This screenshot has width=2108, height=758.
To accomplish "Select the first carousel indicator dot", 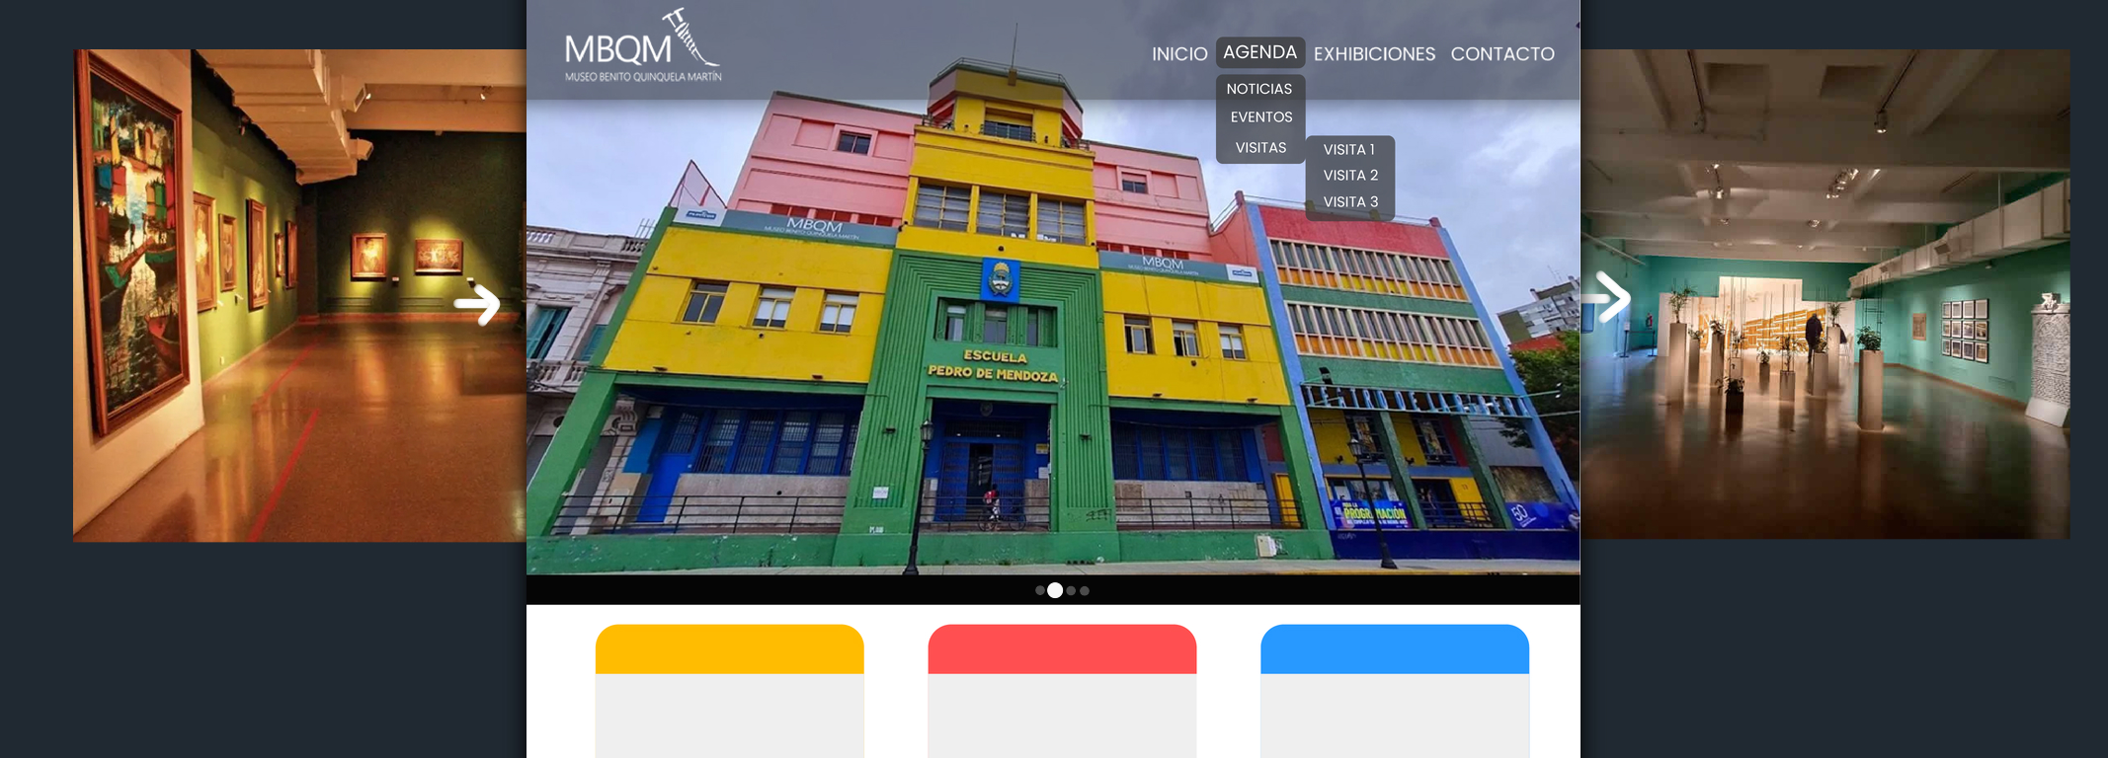I will [1039, 590].
